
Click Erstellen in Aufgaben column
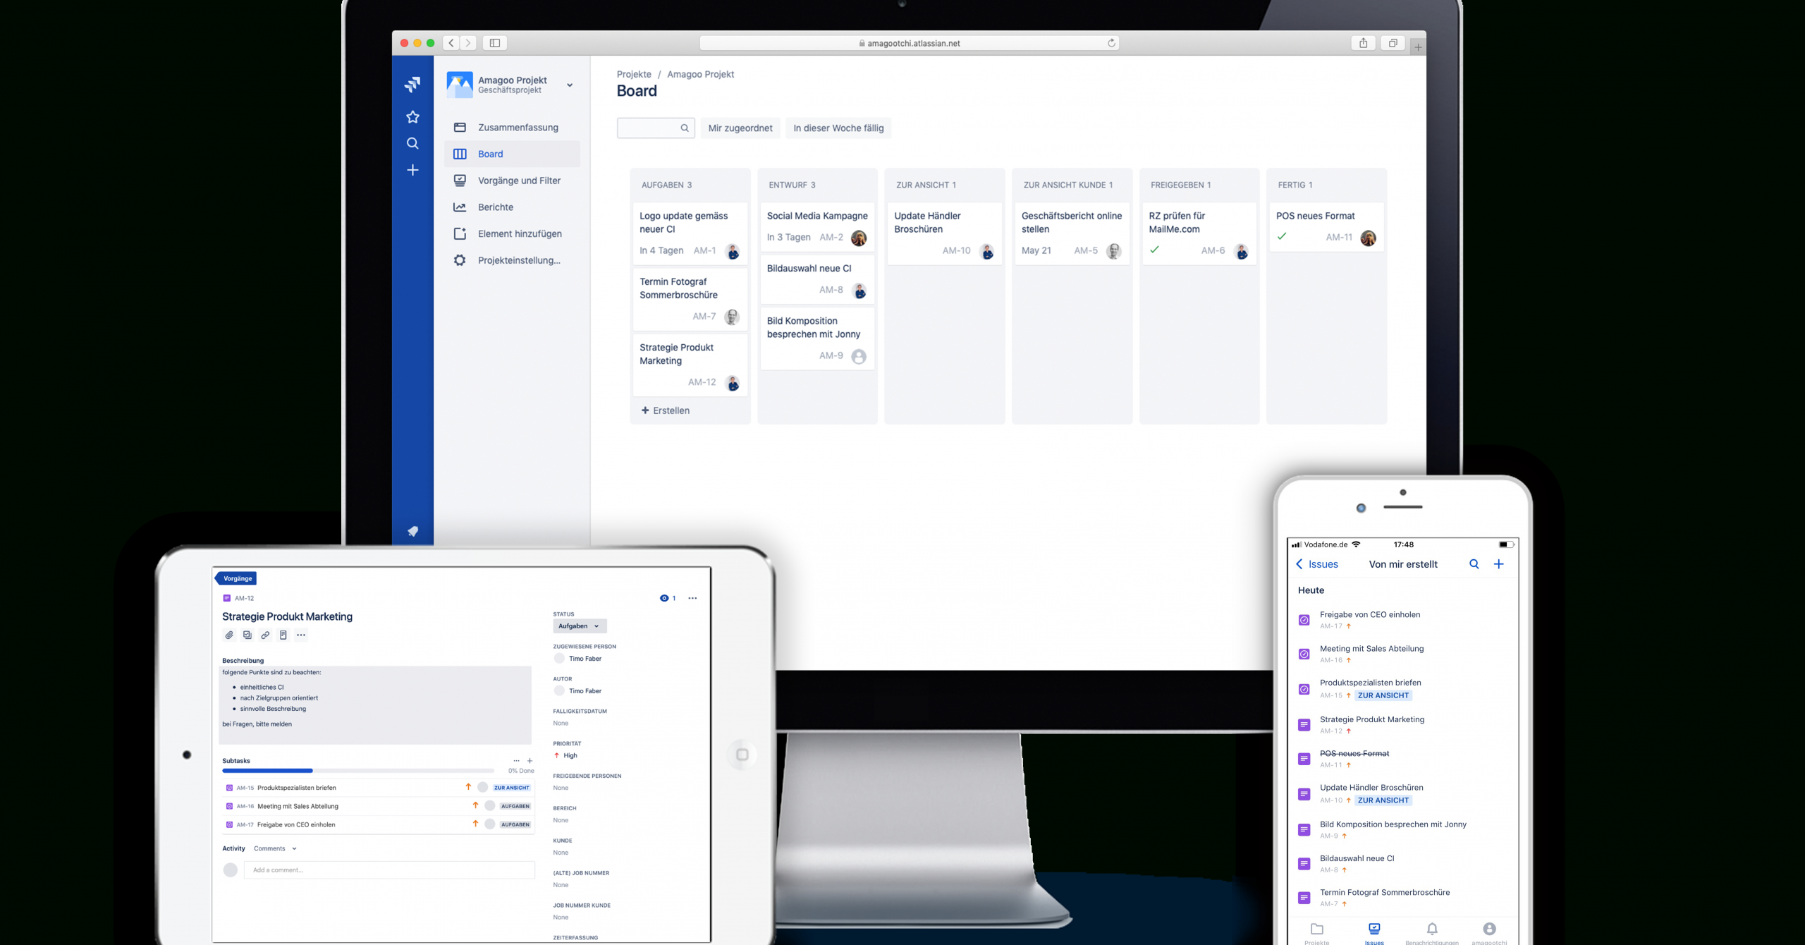(x=666, y=410)
